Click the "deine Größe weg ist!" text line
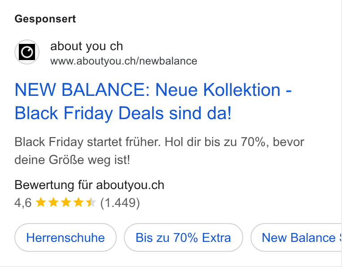This screenshot has height=267, width=342. click(x=72, y=160)
